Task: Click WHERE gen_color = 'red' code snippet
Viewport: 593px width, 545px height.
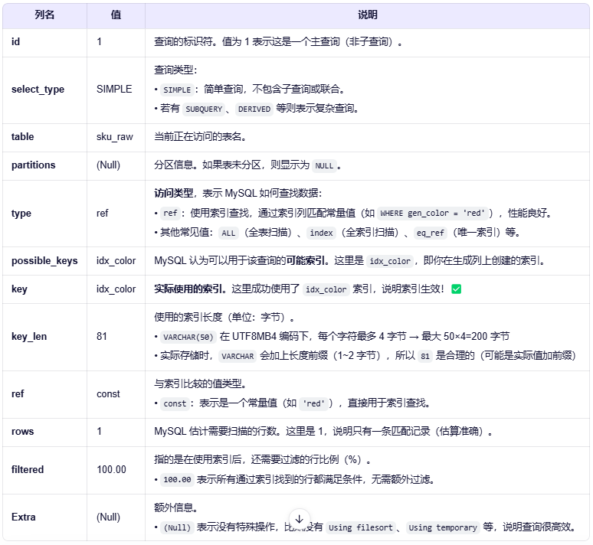Action: tap(432, 213)
